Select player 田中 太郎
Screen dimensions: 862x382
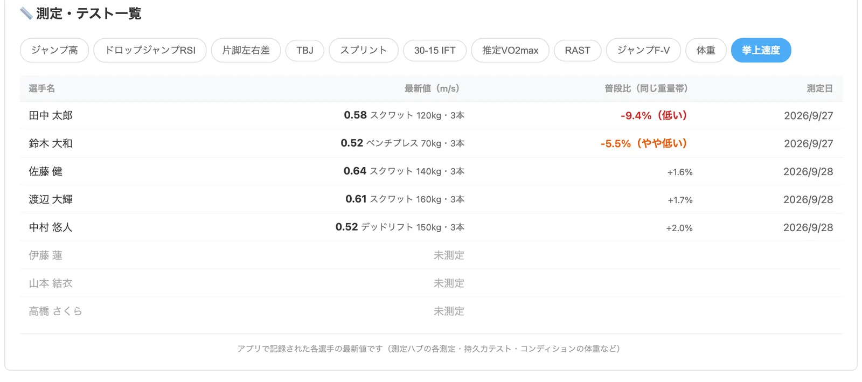51,115
